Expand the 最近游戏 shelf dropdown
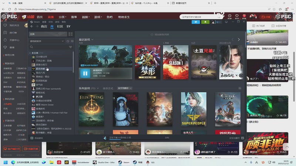 click(x=92, y=39)
